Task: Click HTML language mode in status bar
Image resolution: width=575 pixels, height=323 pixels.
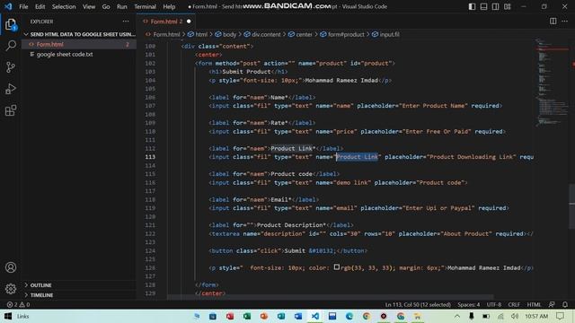Action: click(x=534, y=305)
